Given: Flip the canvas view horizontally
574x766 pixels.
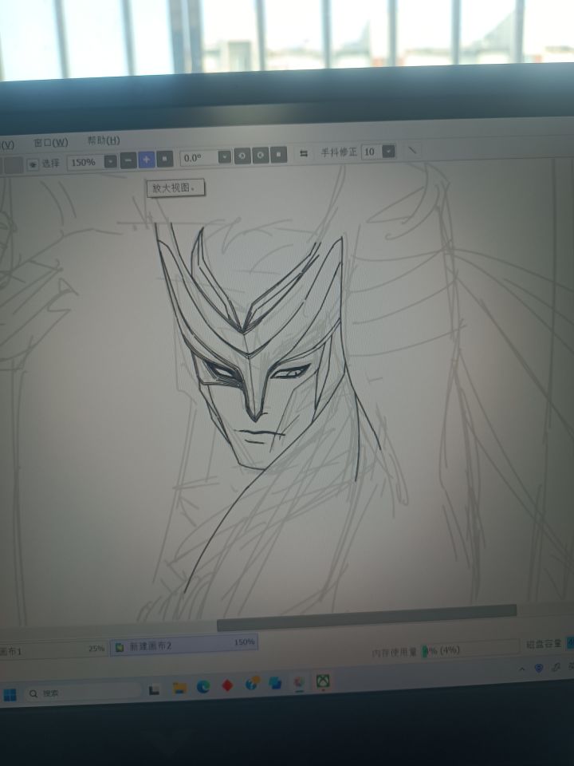Looking at the screenshot, I should click(304, 153).
